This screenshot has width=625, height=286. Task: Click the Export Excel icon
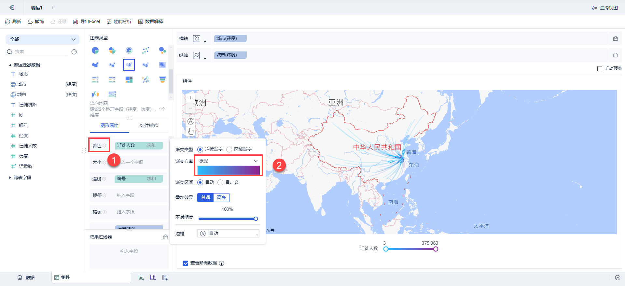[76, 22]
